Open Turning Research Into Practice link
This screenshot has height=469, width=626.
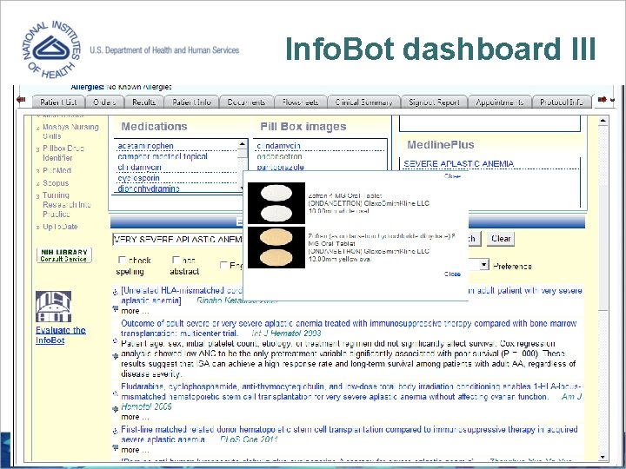coord(67,205)
